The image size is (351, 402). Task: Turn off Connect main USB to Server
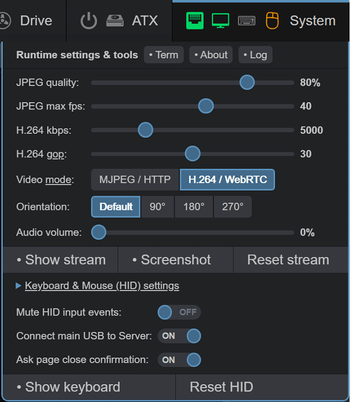pos(179,336)
